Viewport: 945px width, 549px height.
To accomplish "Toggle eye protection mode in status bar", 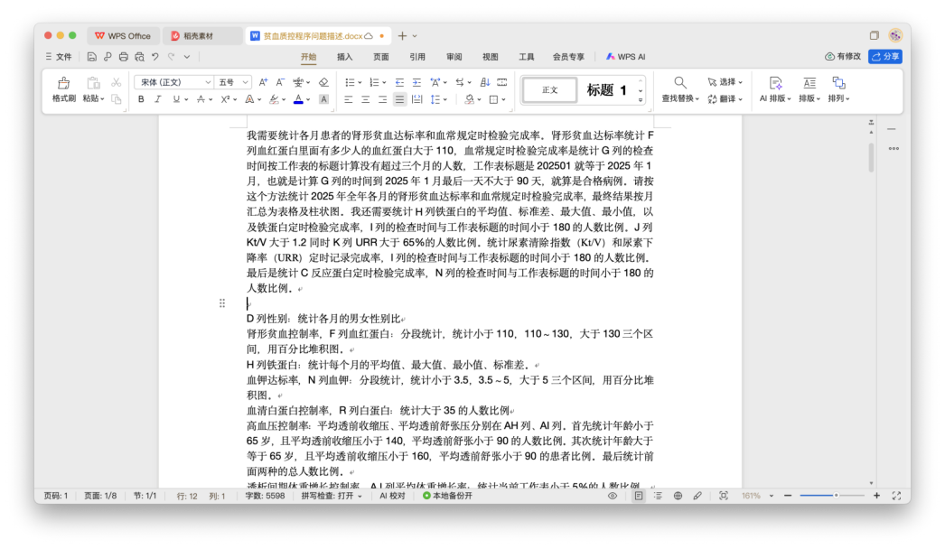I will pyautogui.click(x=613, y=496).
